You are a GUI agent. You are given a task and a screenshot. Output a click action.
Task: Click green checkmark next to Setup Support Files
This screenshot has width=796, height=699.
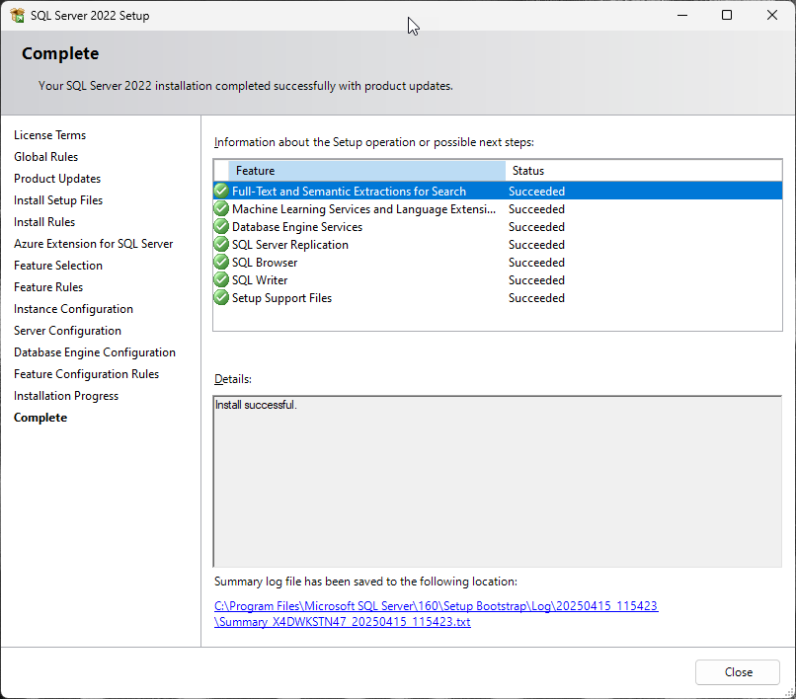(x=221, y=298)
